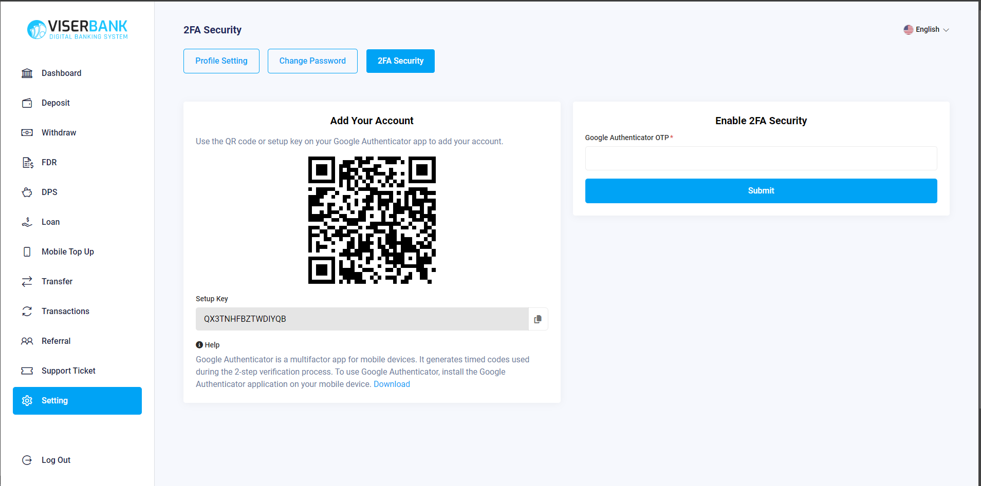Click the Referral people icon
This screenshot has width=981, height=486.
pos(27,341)
